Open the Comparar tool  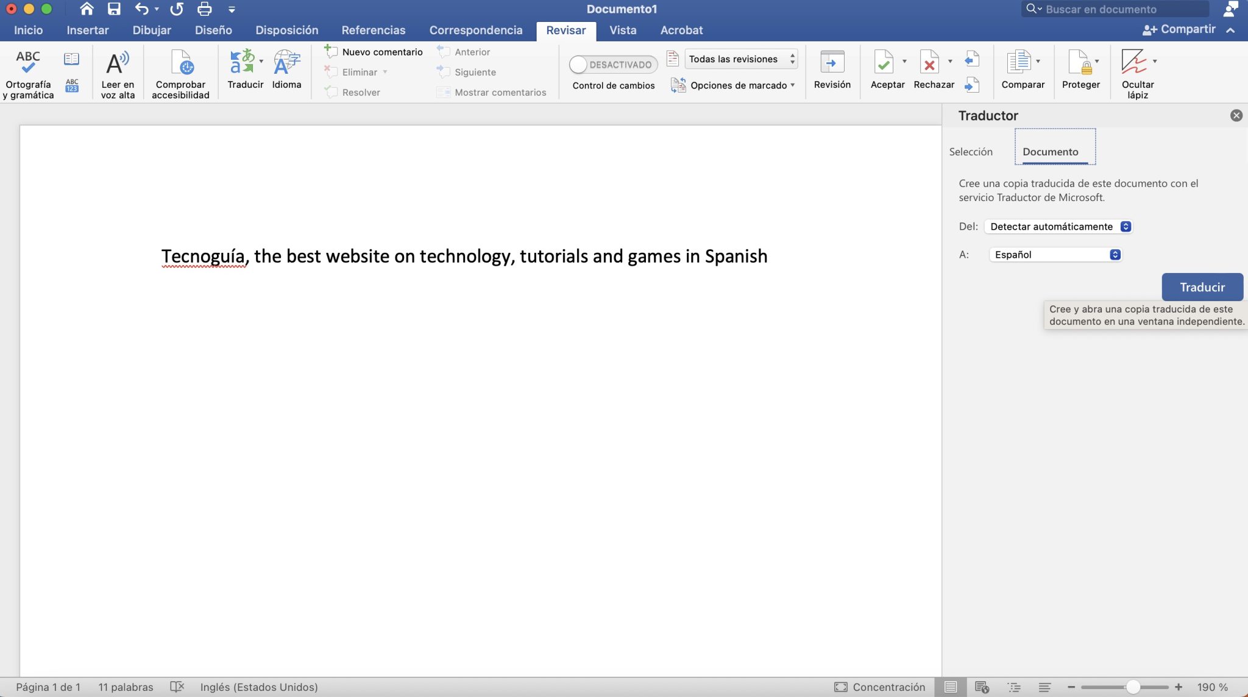(1023, 68)
